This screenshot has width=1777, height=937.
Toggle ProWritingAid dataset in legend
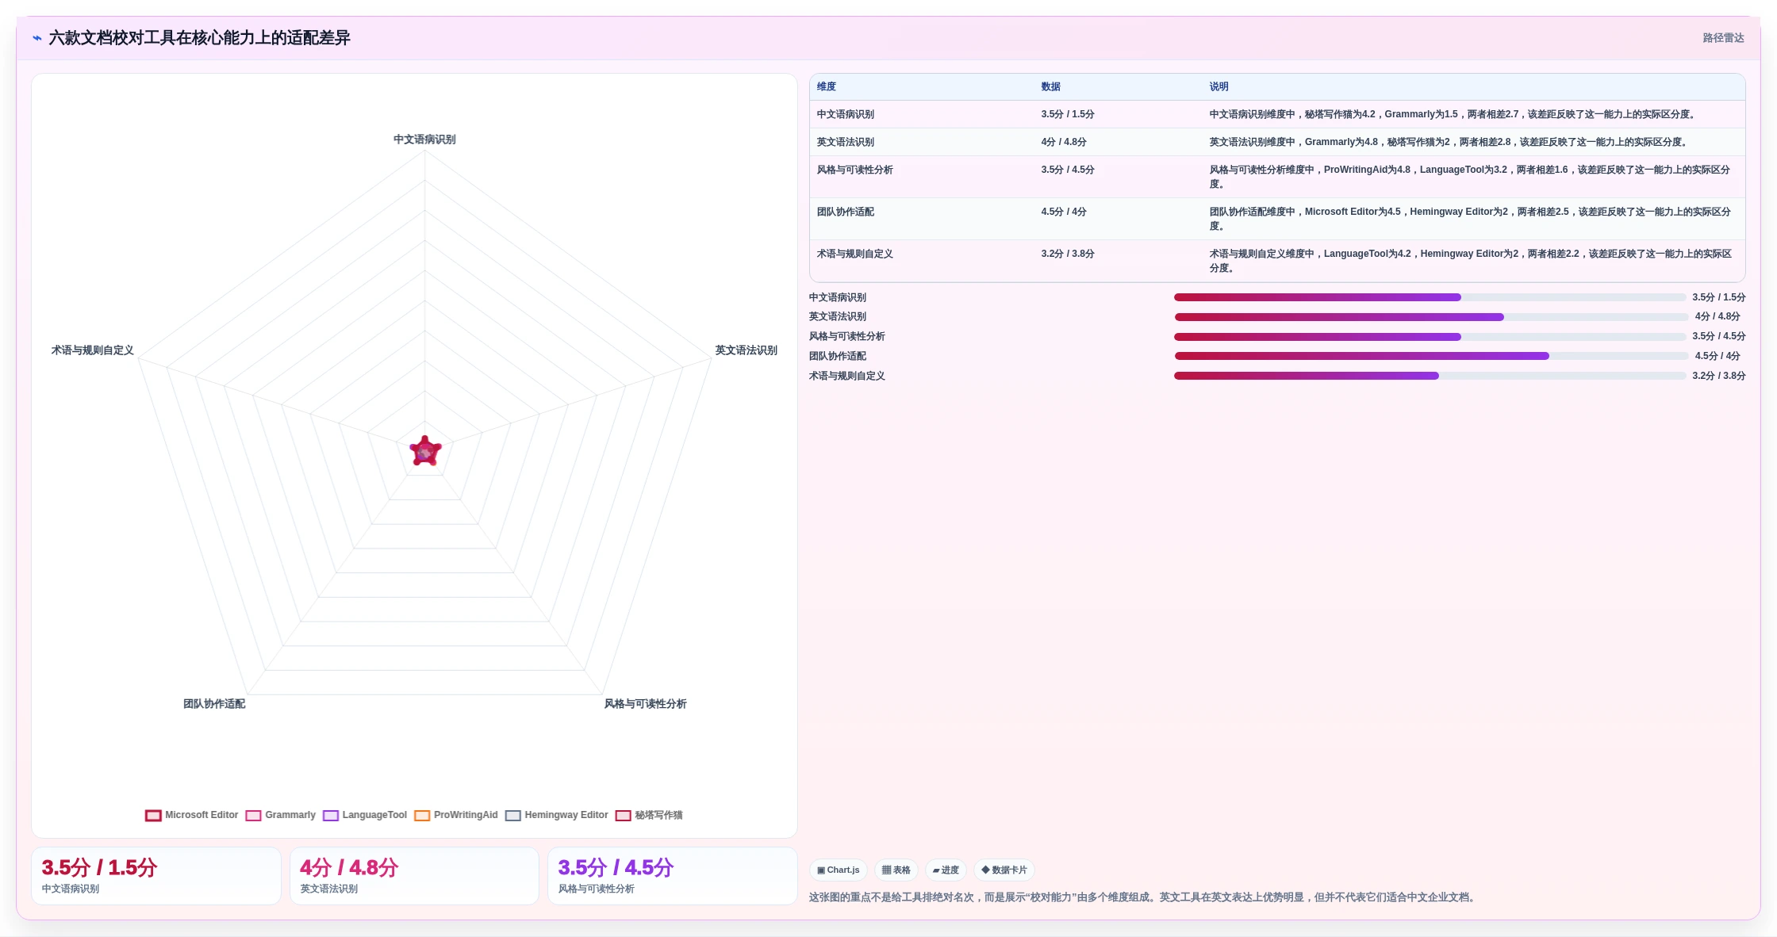[456, 816]
